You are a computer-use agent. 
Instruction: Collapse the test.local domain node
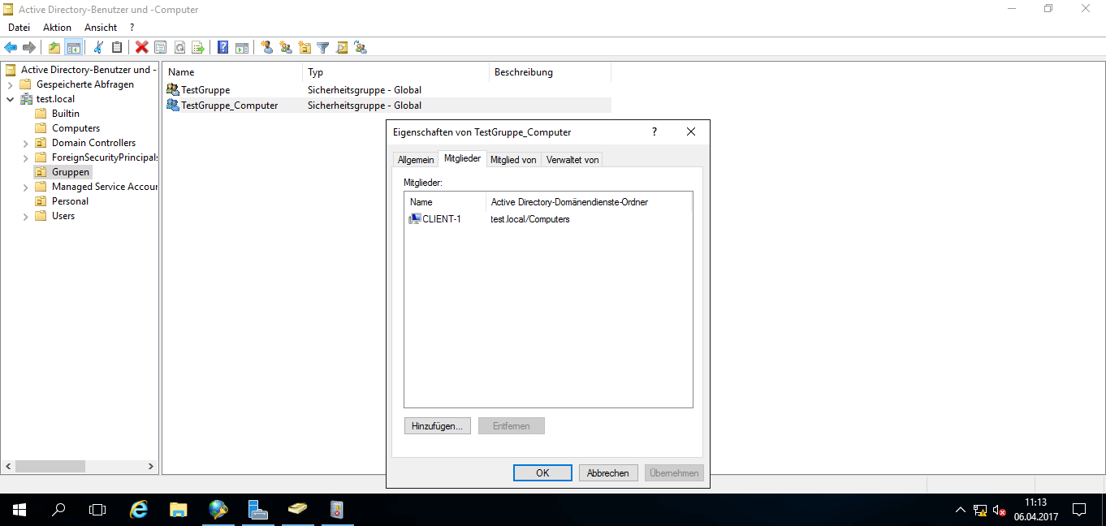click(9, 99)
